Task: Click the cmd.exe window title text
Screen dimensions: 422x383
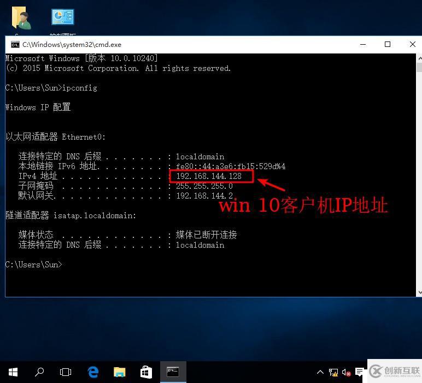Action: point(72,45)
